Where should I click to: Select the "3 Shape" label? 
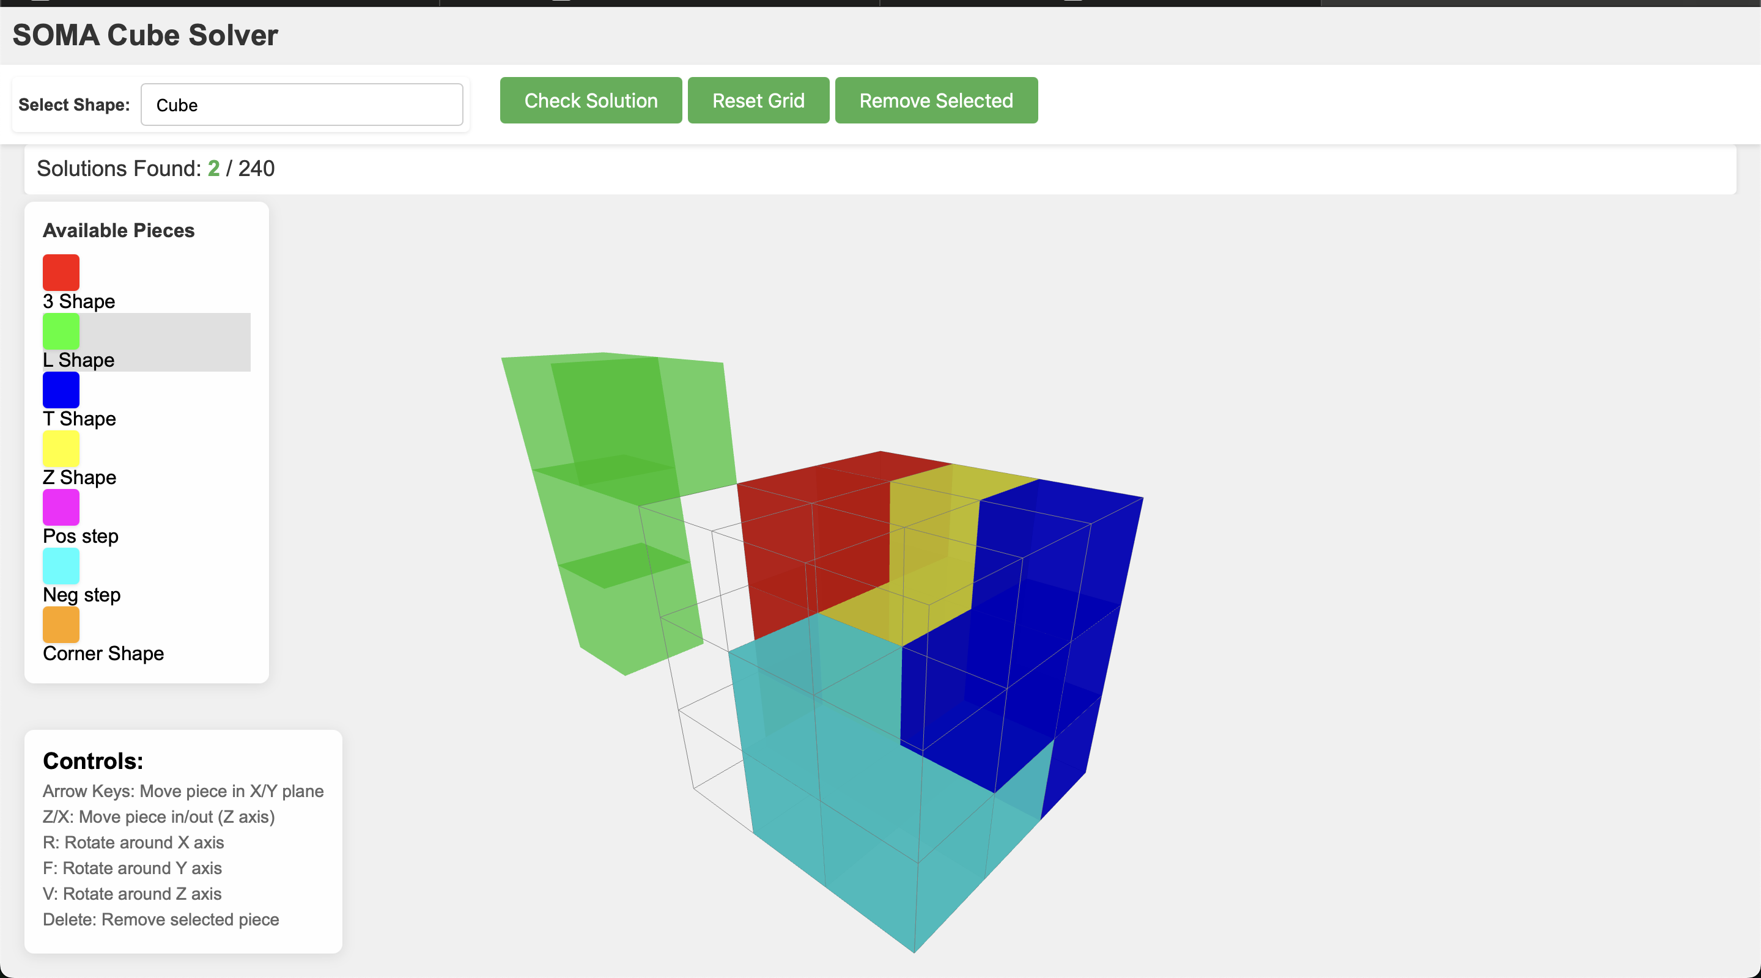click(x=79, y=301)
